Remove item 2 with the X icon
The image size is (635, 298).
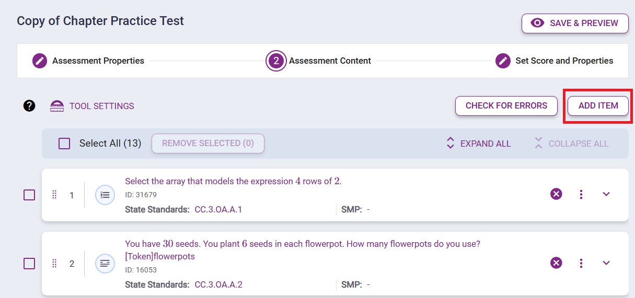tap(556, 263)
